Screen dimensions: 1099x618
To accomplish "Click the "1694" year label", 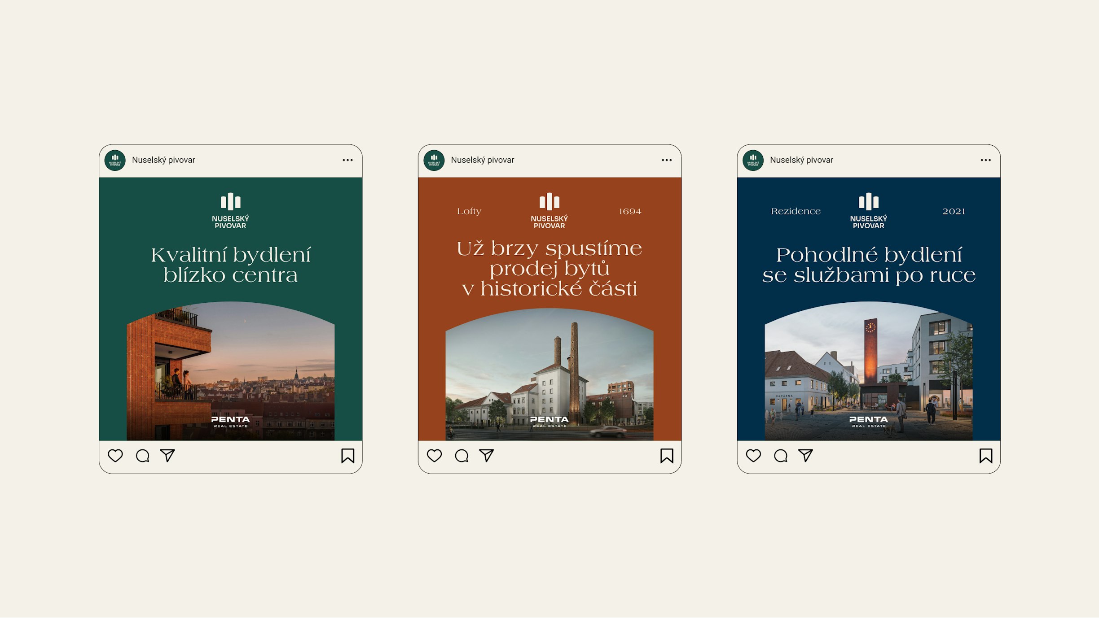I will pyautogui.click(x=630, y=211).
